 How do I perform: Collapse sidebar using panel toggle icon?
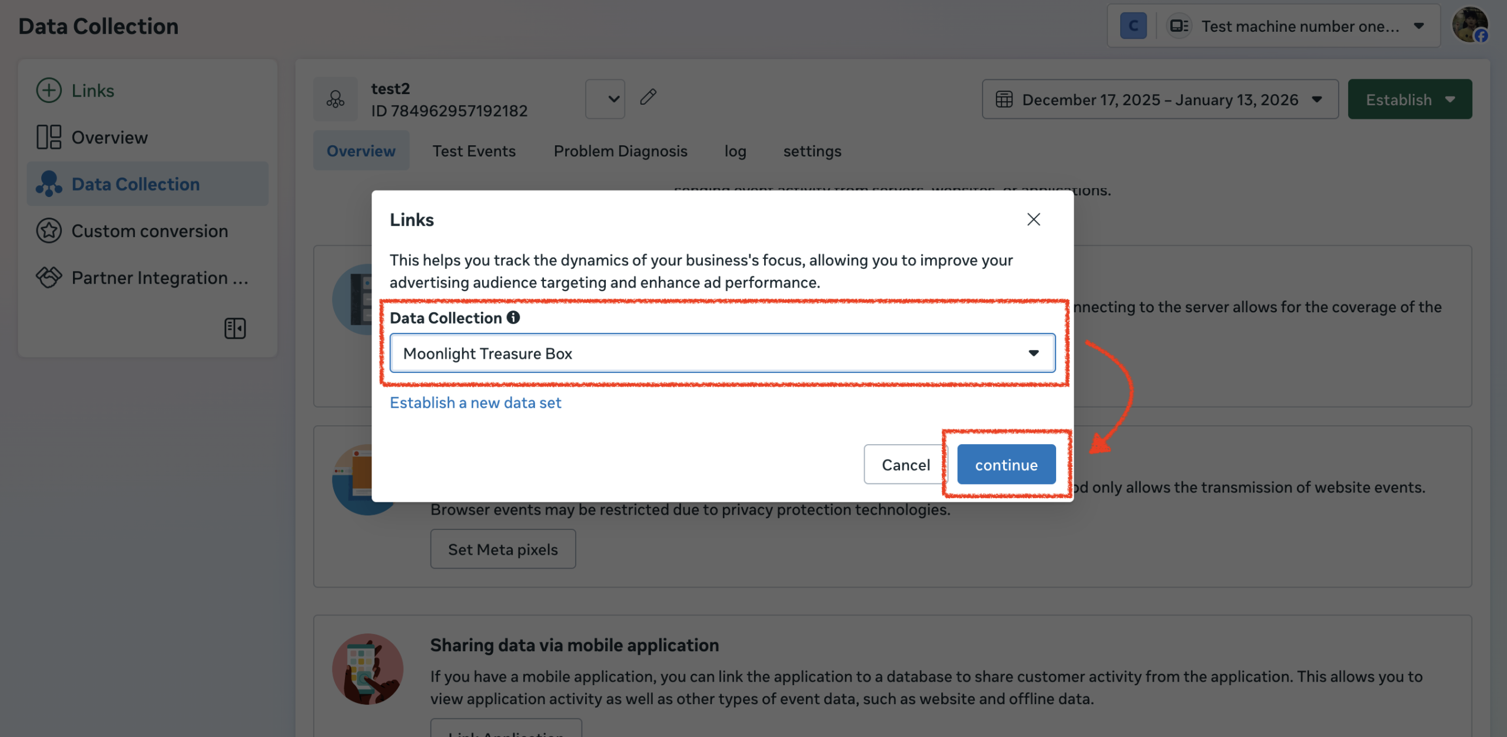click(235, 328)
